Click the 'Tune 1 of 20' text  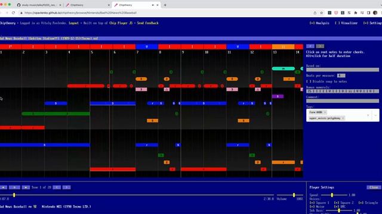coord(41,187)
